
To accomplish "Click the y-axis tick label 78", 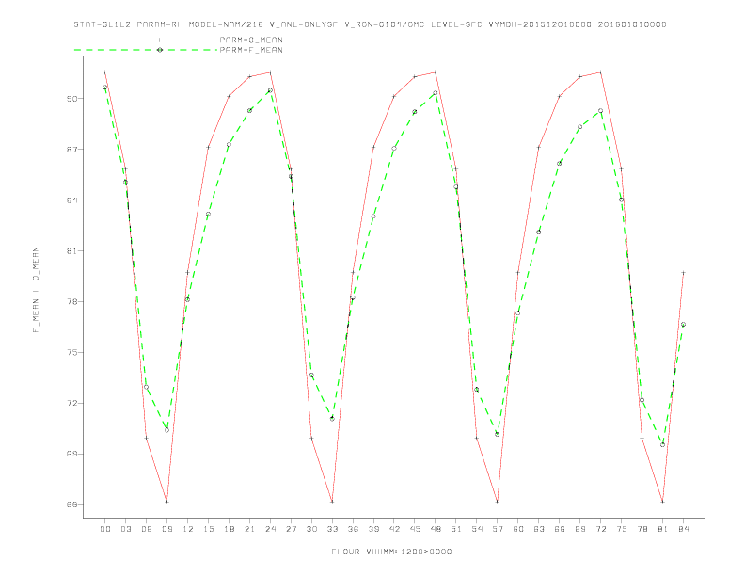I will [71, 302].
